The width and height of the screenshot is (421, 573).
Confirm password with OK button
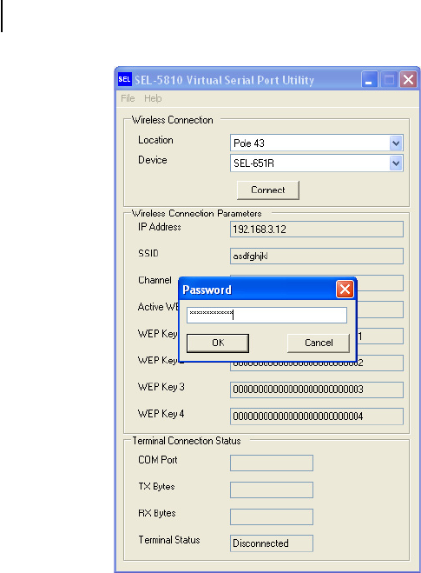coord(218,343)
